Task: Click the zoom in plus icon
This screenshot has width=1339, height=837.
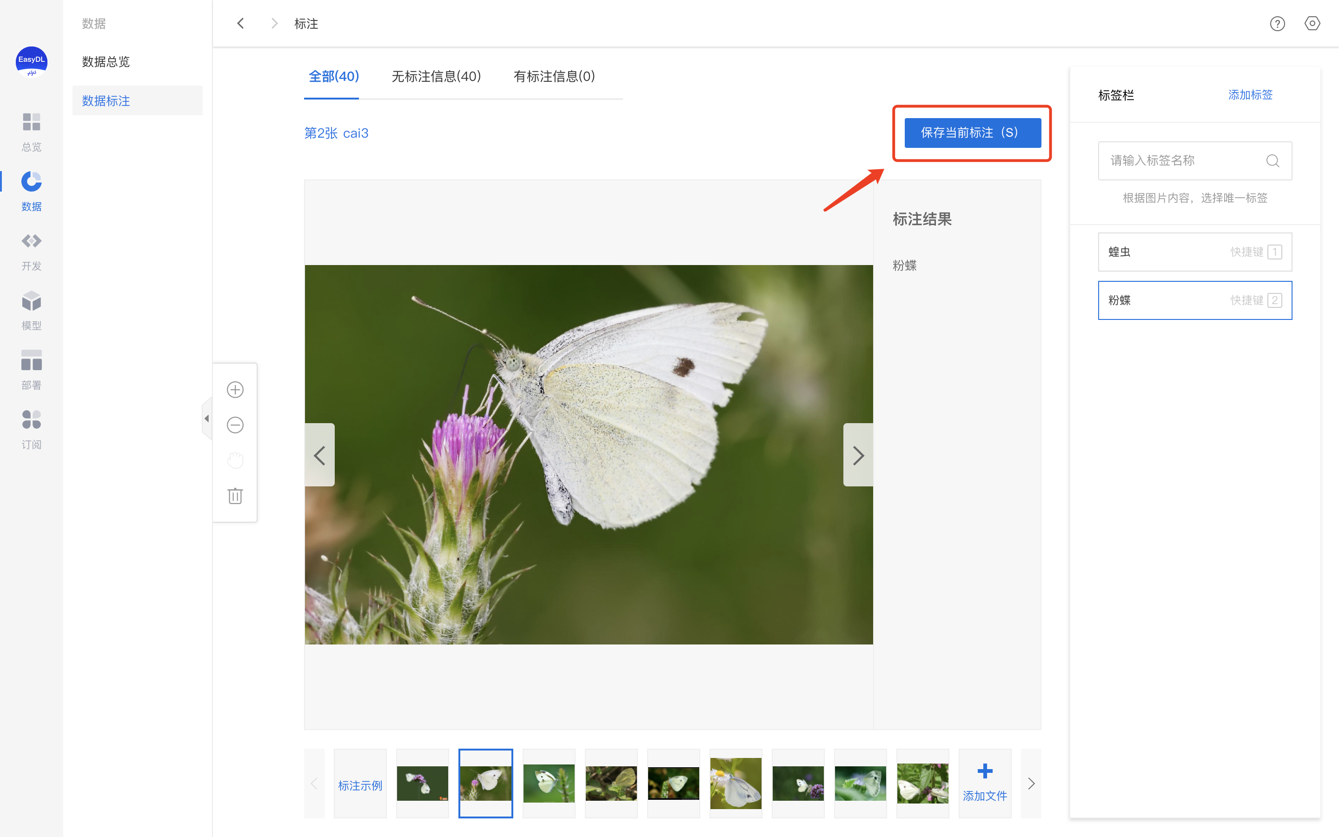Action: click(x=235, y=390)
